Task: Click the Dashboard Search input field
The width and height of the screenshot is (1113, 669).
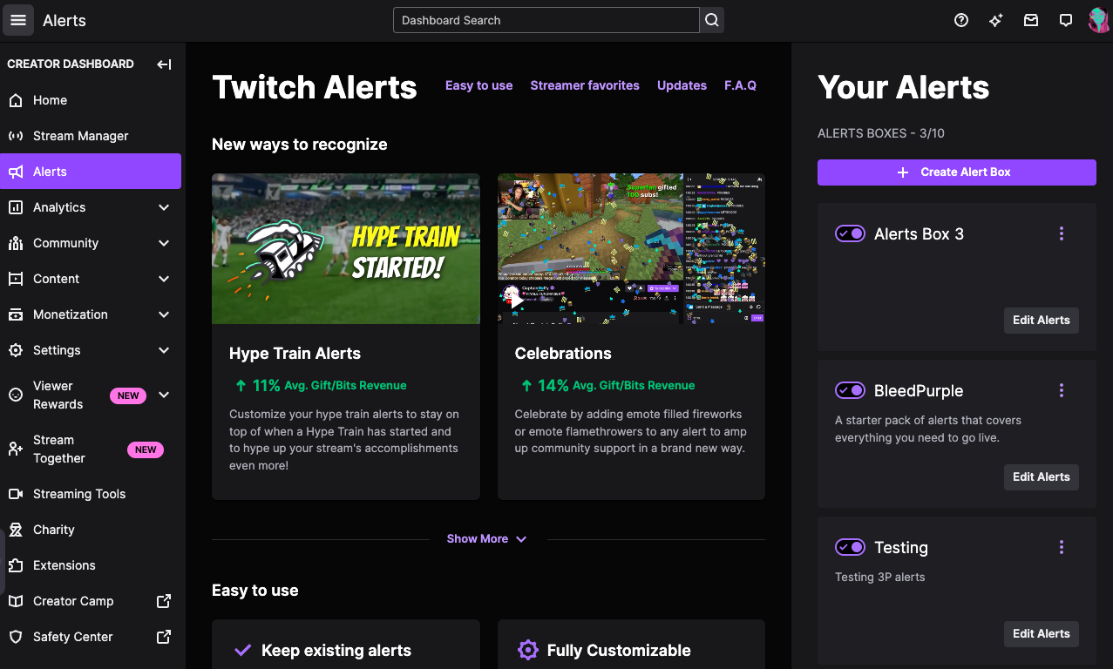Action: (546, 20)
